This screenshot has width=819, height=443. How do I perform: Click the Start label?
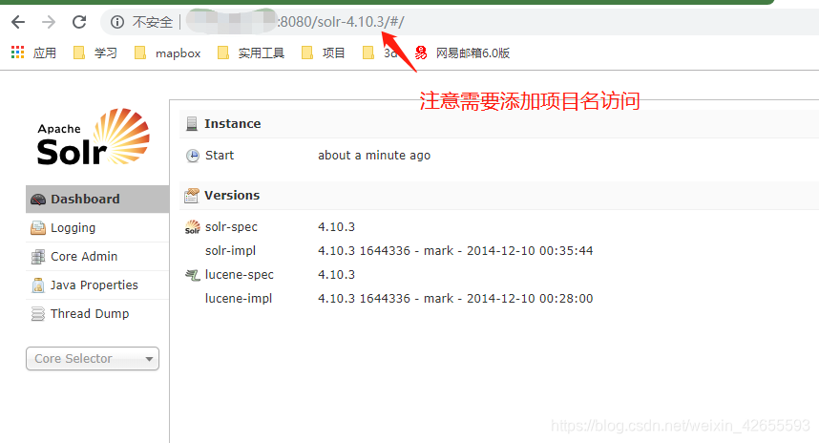click(x=220, y=156)
